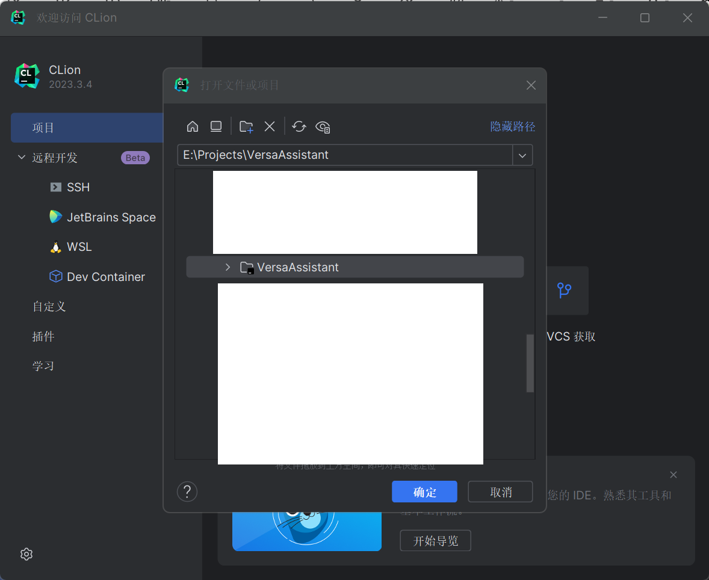Open Dev Container option

[x=106, y=277]
